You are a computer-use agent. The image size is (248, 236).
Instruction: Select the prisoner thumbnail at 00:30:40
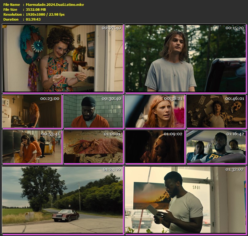[x=93, y=111]
